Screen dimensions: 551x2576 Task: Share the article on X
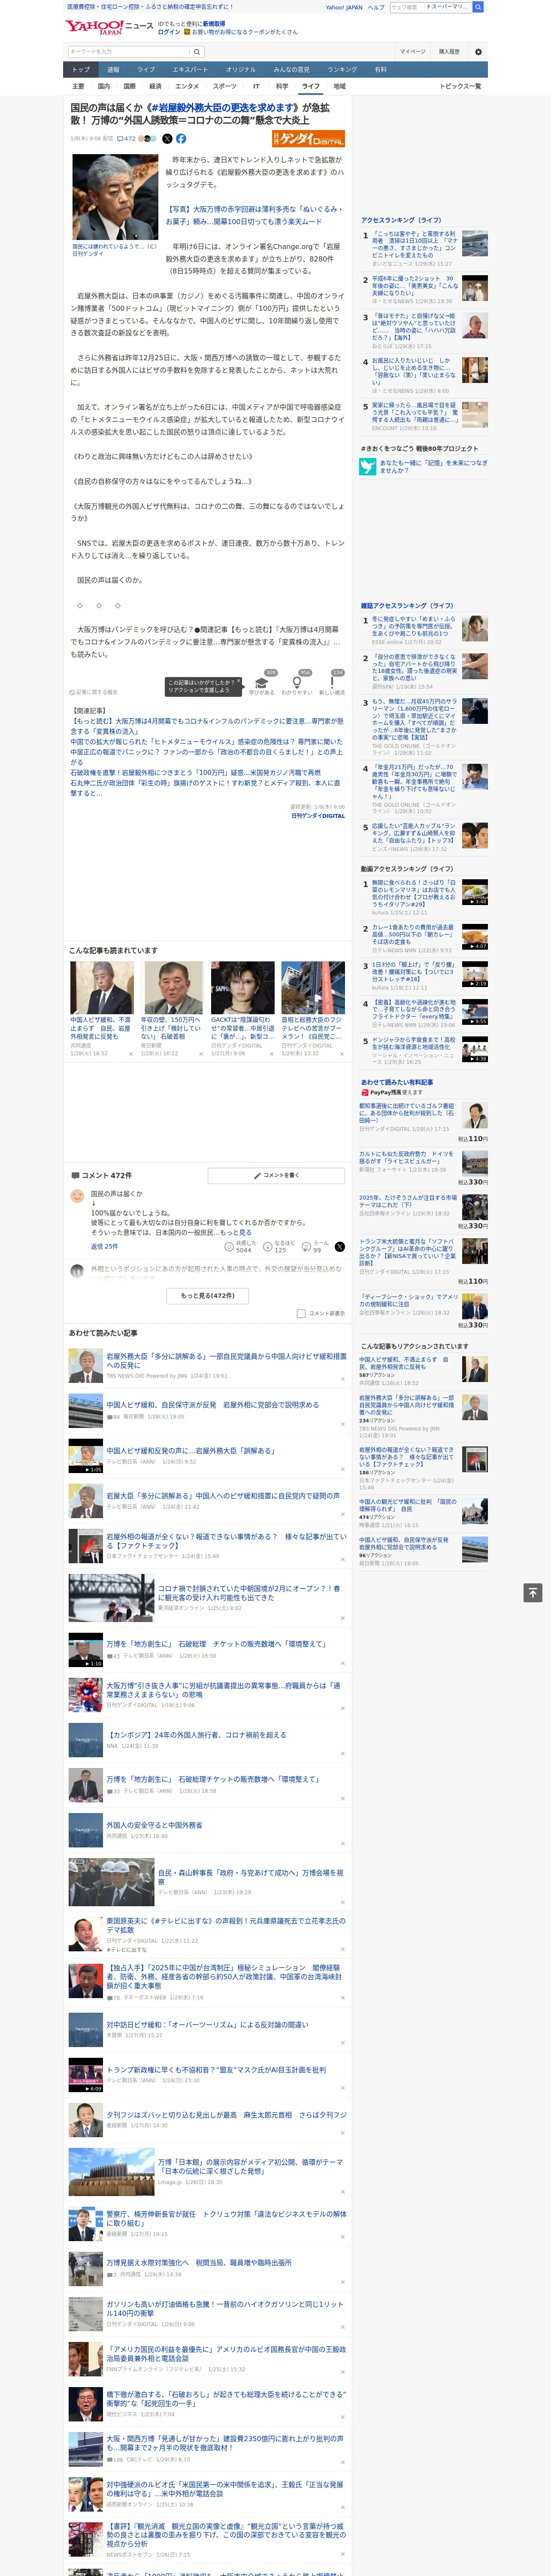click(x=167, y=139)
